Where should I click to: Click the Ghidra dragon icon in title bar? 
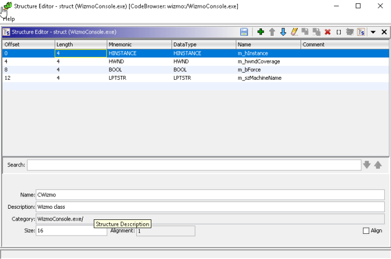tap(7, 6)
